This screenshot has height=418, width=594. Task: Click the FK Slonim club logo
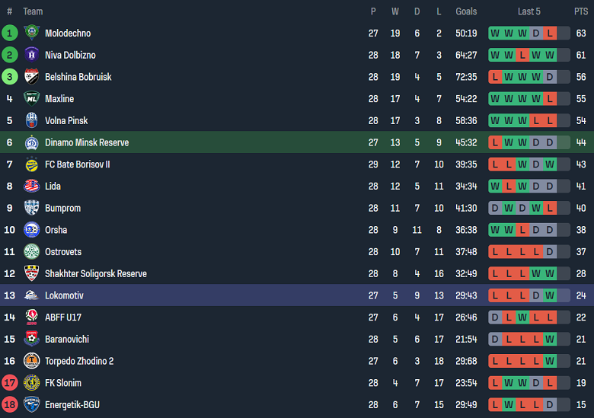31,383
